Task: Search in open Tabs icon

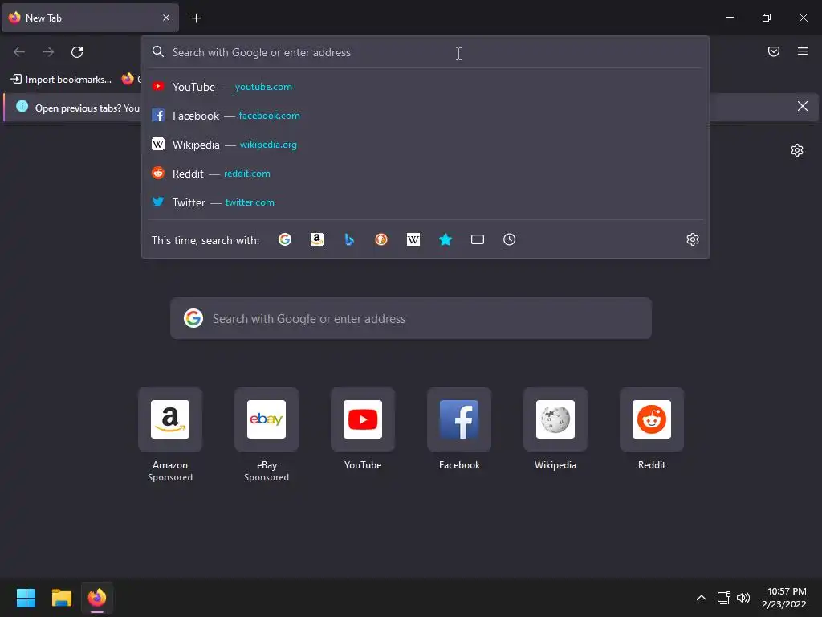Action: click(477, 239)
